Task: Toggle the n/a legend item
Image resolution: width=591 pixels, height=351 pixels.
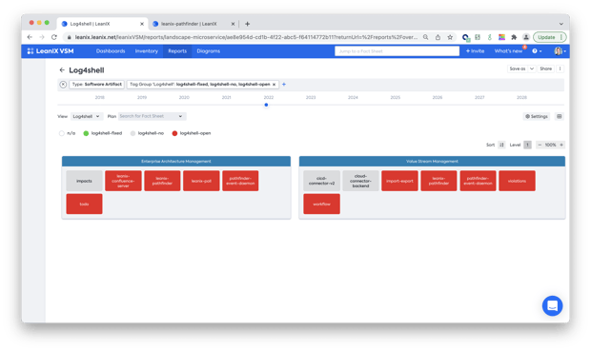Action: click(67, 133)
